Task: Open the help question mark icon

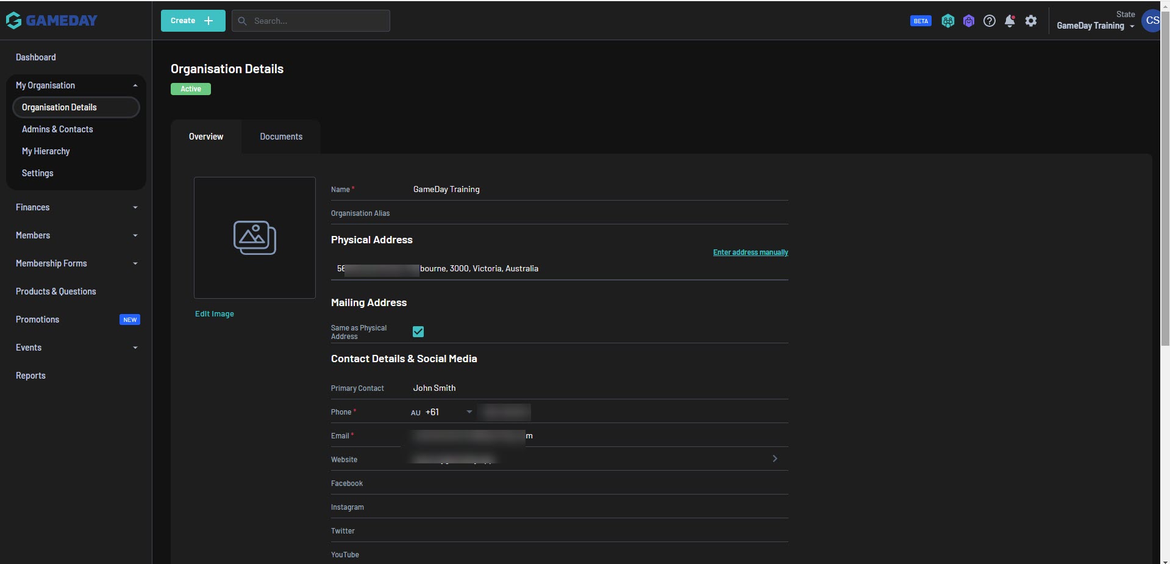Action: (x=990, y=21)
